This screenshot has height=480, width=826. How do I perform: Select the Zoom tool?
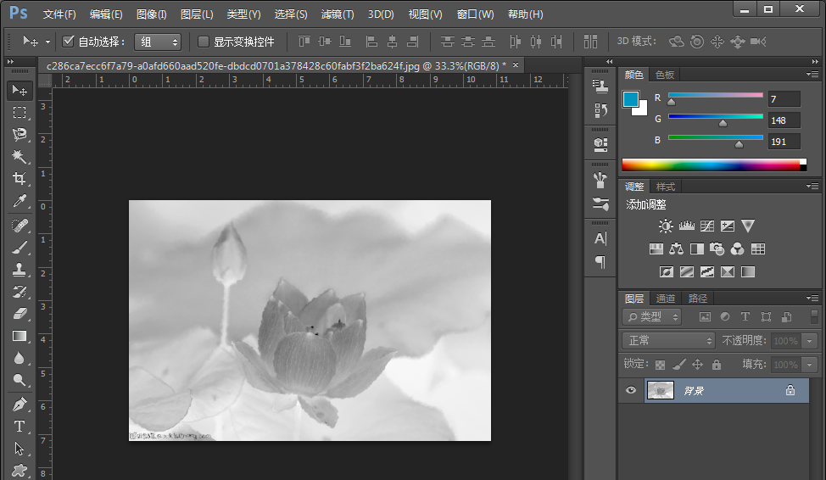coord(20,380)
